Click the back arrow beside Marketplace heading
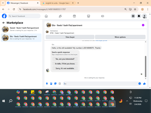Viewport: 151px width, 113px height. [x=4, y=23]
